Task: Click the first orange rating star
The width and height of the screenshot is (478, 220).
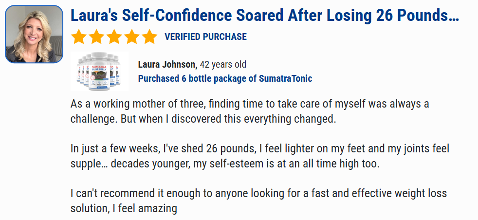Action: pos(79,37)
